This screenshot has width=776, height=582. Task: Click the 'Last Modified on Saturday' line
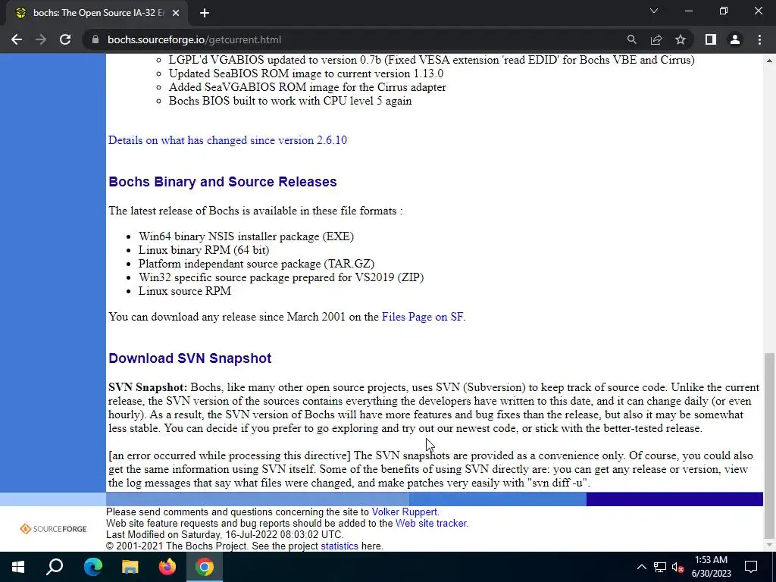(x=224, y=534)
